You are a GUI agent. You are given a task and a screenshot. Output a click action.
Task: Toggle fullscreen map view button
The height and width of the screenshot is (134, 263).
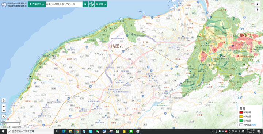pos(4,116)
